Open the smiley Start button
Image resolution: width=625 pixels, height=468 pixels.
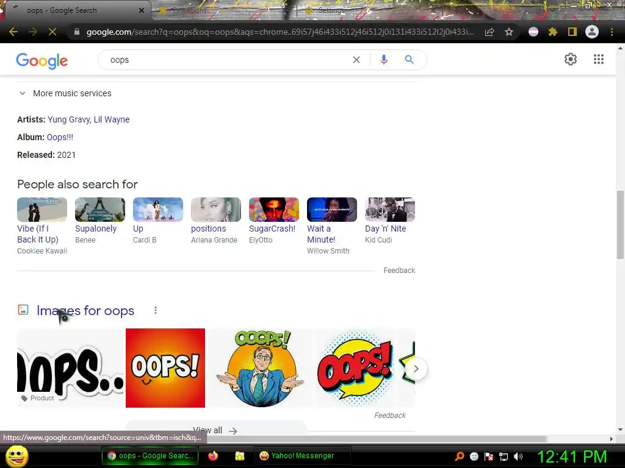point(16,456)
